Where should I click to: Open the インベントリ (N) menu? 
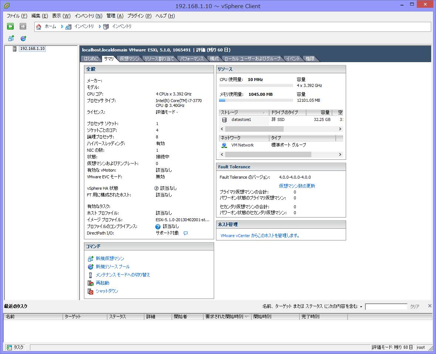coord(88,16)
